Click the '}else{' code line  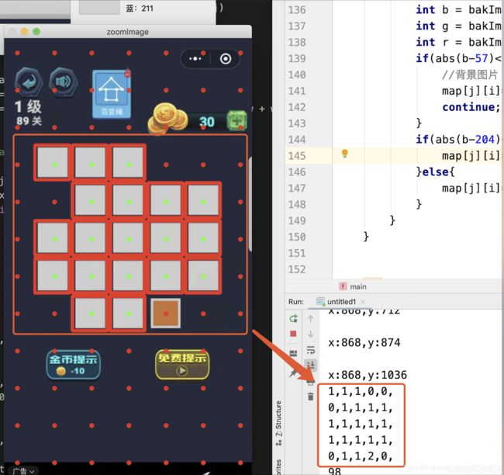[x=435, y=172]
